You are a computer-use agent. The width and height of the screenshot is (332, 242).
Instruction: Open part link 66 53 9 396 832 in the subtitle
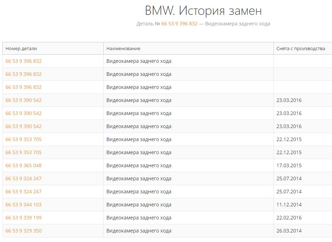point(179,24)
